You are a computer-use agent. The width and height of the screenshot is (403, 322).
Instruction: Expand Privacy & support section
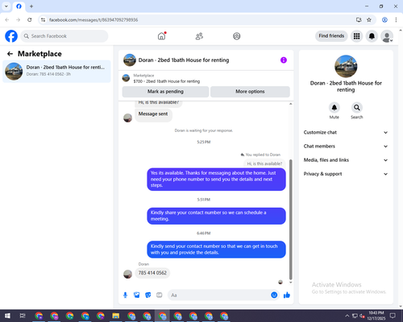point(346,174)
